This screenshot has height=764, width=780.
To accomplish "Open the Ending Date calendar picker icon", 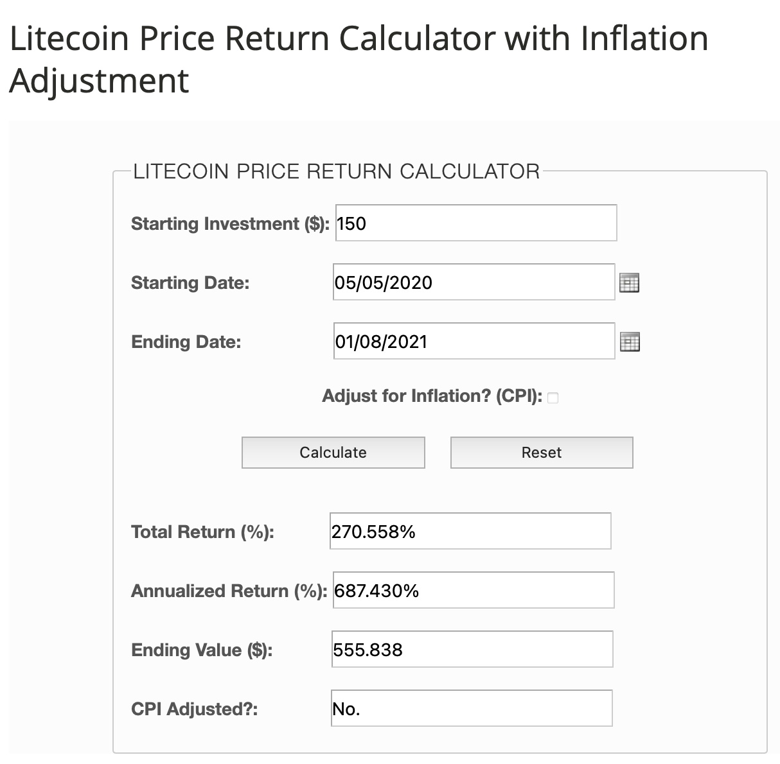I will coord(630,342).
